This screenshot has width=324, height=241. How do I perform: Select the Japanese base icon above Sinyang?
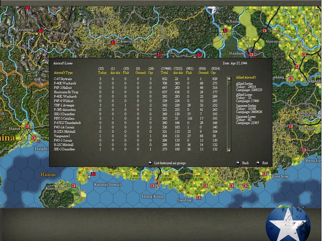264,30
